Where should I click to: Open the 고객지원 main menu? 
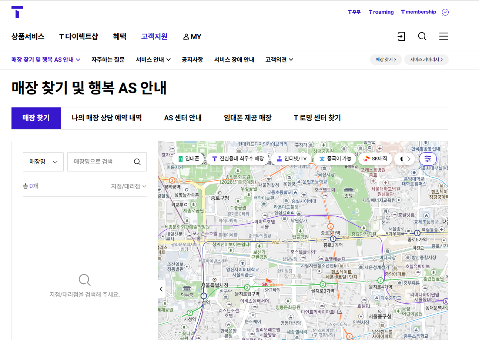pos(154,36)
